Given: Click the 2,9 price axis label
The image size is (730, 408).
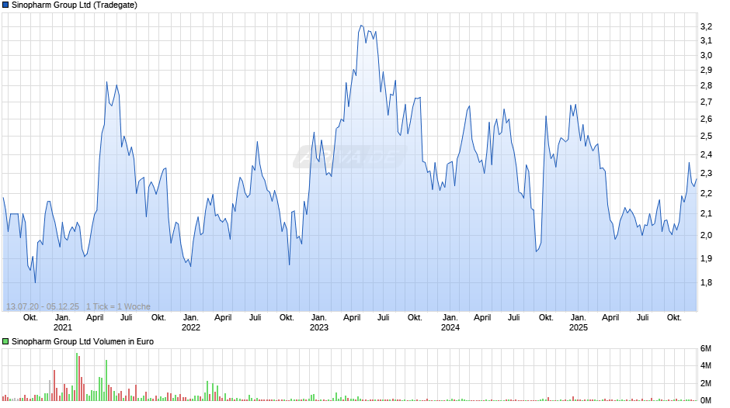Looking at the screenshot, I should click(x=706, y=71).
